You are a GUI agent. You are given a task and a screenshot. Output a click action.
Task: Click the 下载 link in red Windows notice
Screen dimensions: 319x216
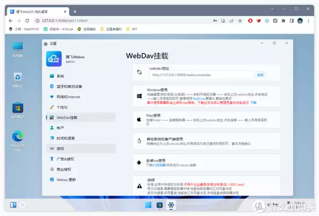[254, 102]
